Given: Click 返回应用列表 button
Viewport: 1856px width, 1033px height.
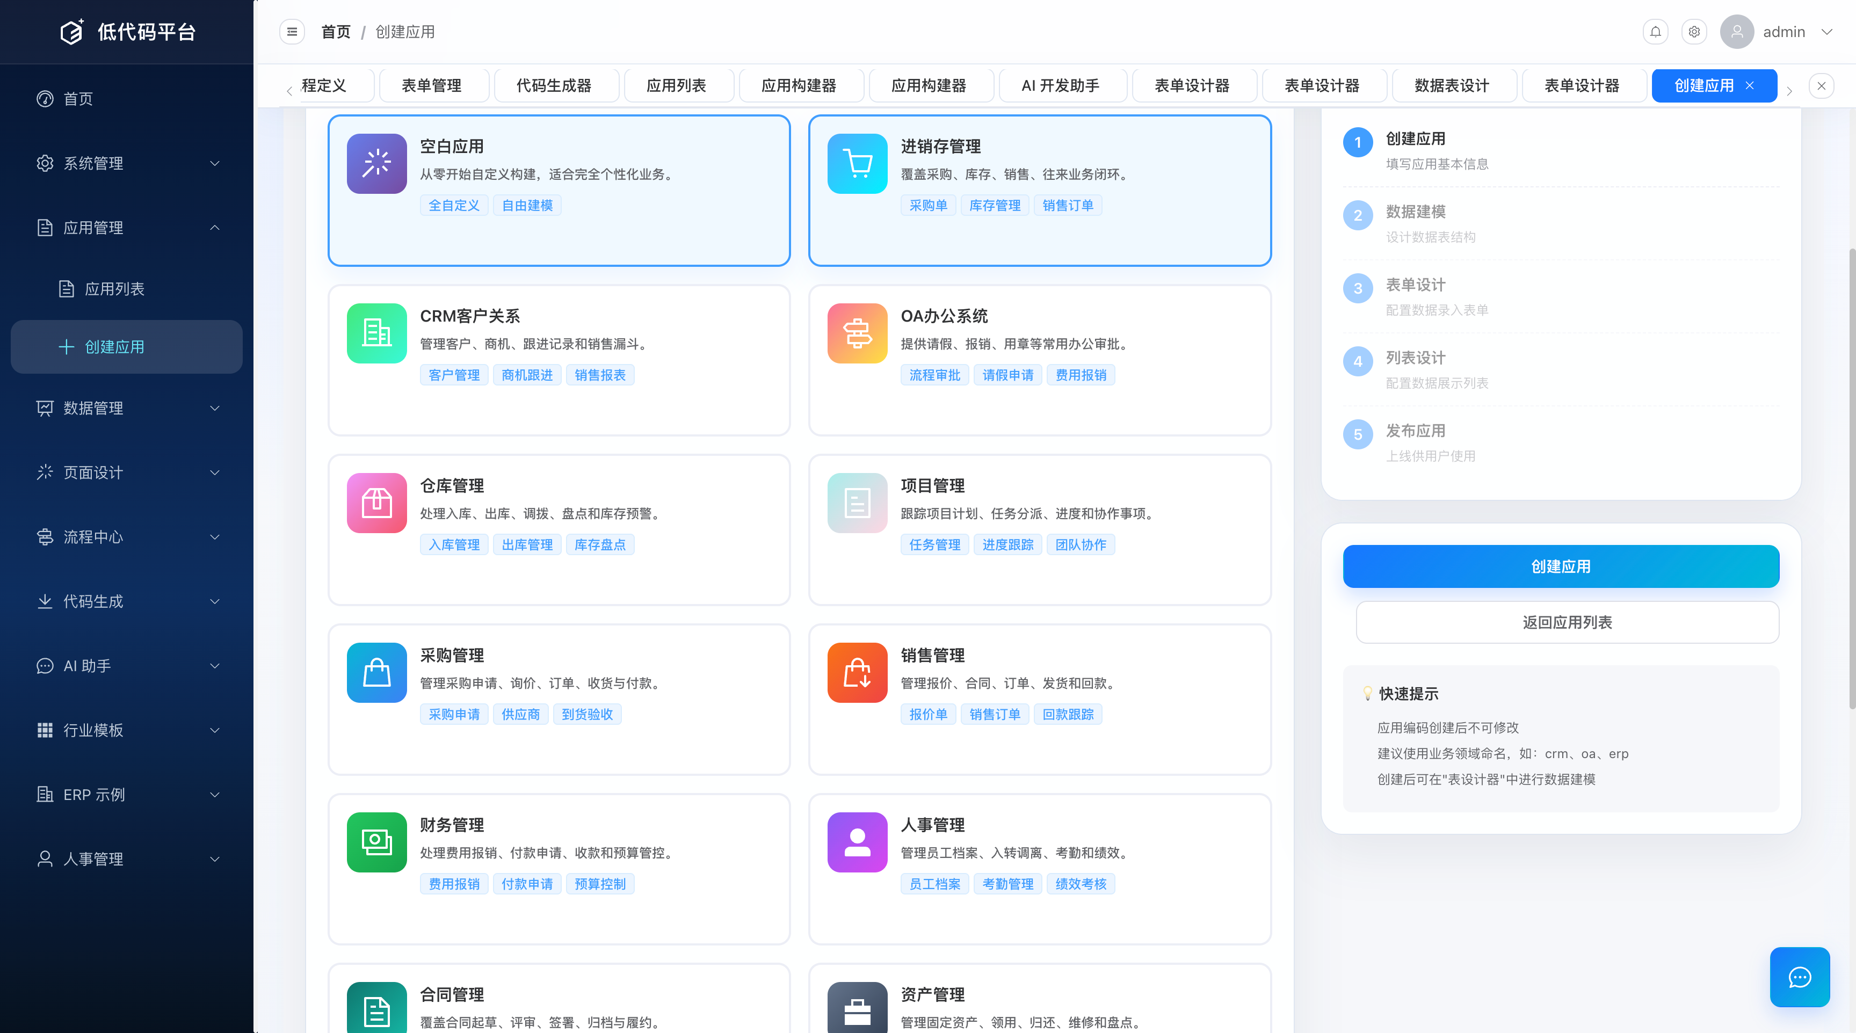Looking at the screenshot, I should click(x=1568, y=622).
